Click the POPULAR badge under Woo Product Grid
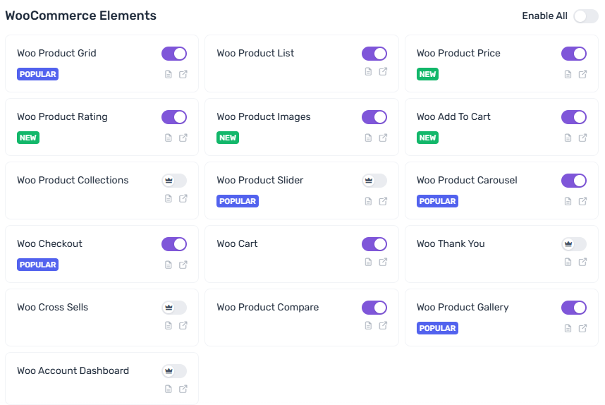This screenshot has width=605, height=405. click(37, 74)
